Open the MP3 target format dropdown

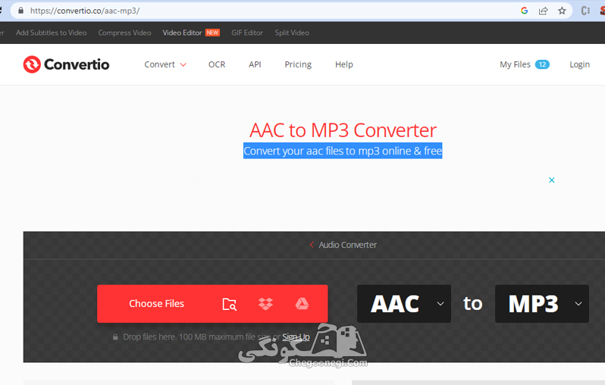(542, 304)
